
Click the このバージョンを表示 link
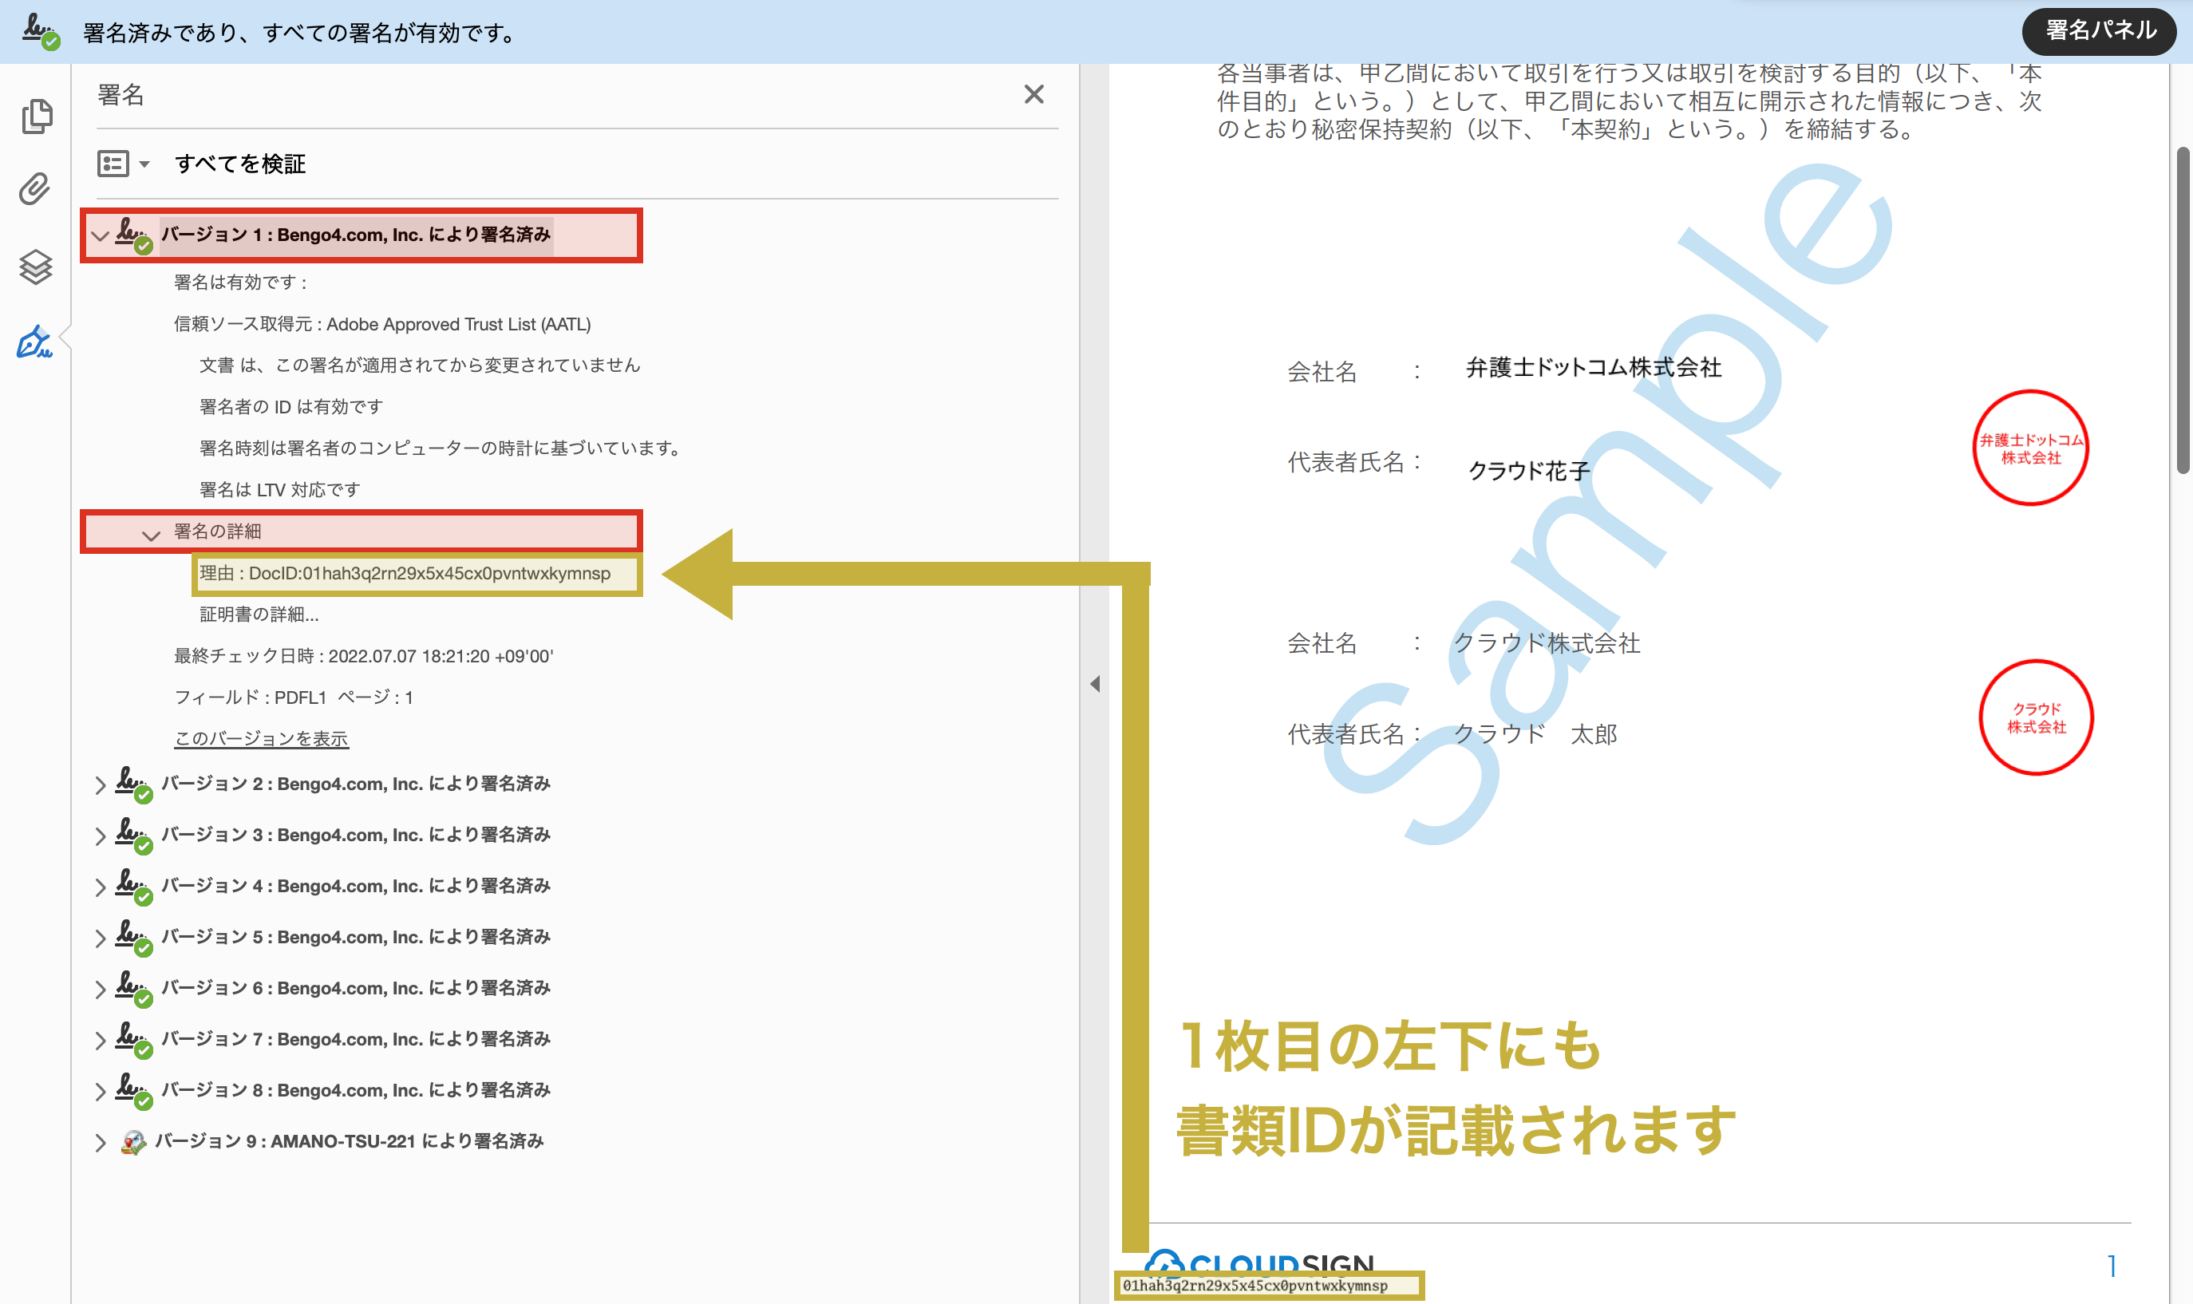tap(261, 738)
